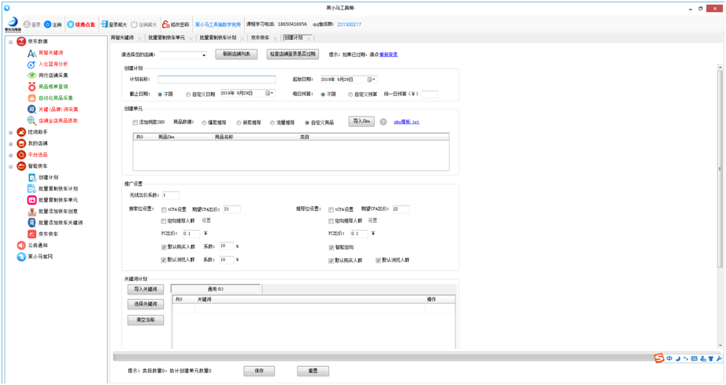
Task: Click the 导入Sku button
Action: tap(361, 121)
